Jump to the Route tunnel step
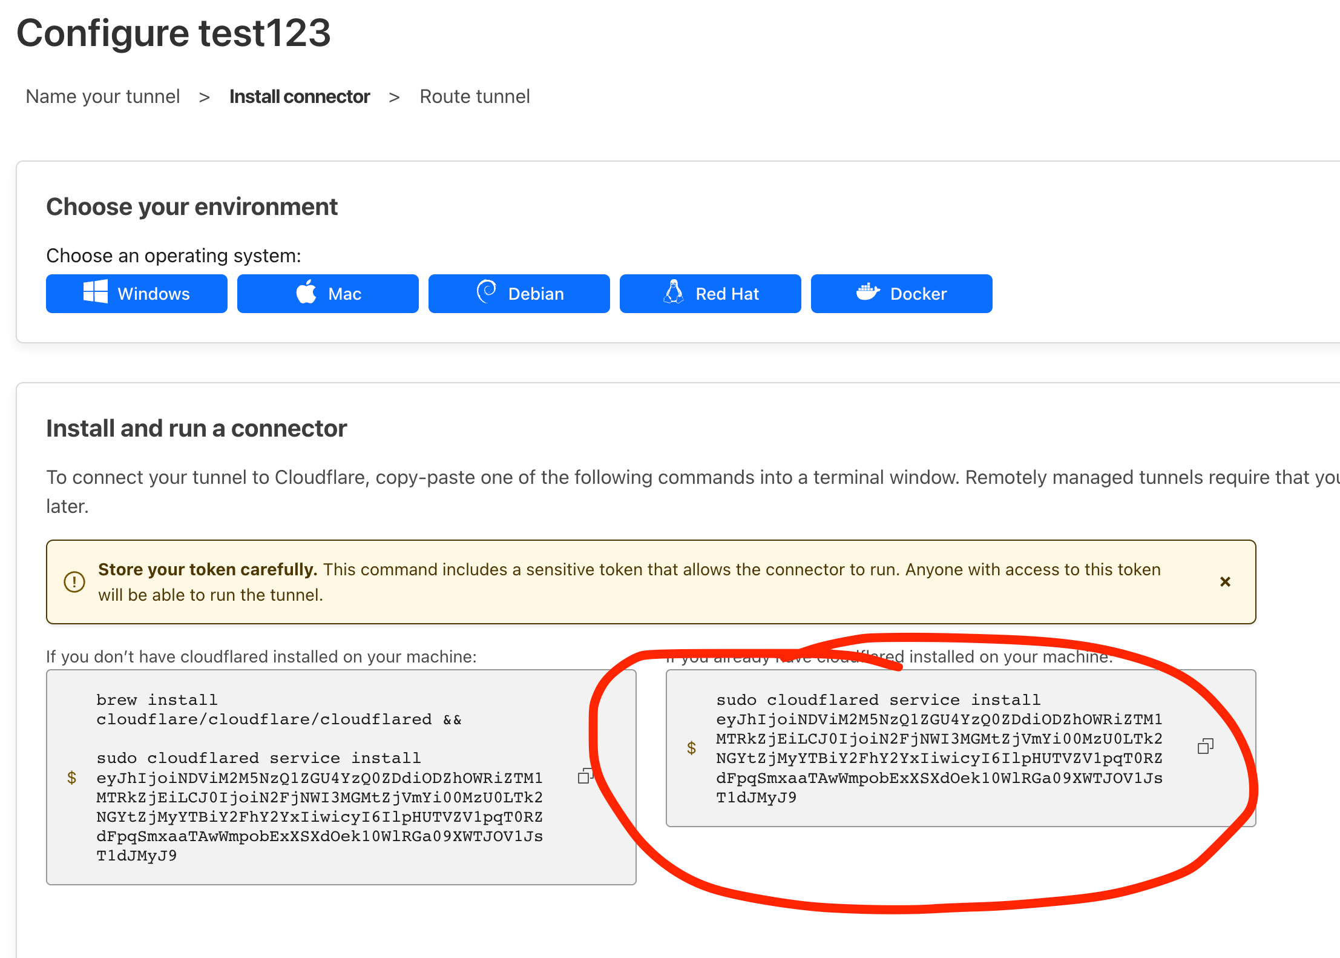The height and width of the screenshot is (958, 1340). click(x=475, y=97)
